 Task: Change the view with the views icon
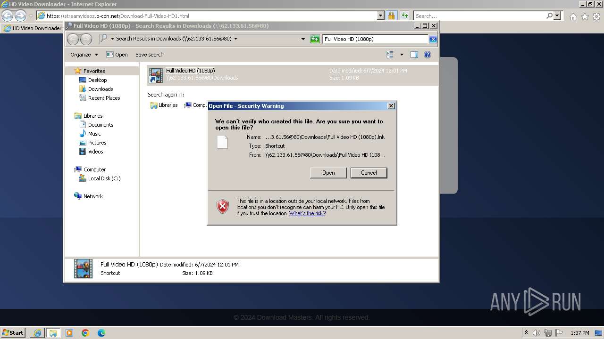coord(390,55)
